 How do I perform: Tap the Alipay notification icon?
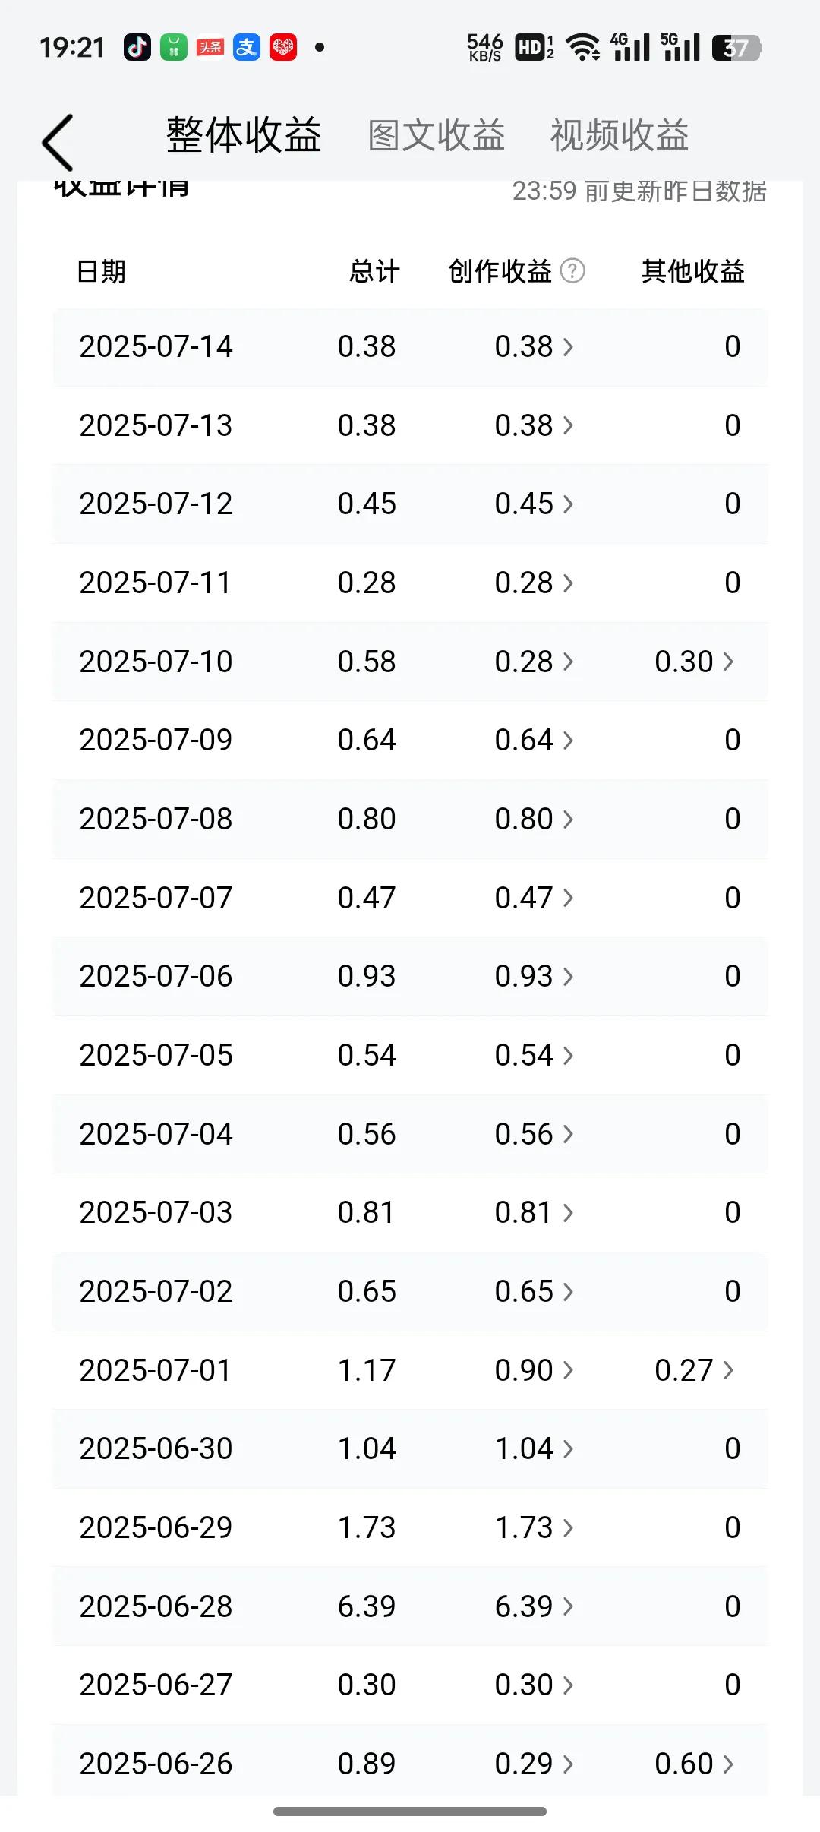[247, 47]
